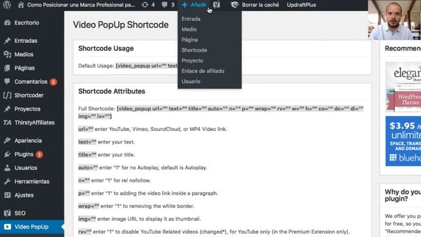421x237 pixels.
Task: Click the home site icon
Action: pyautogui.click(x=20, y=5)
